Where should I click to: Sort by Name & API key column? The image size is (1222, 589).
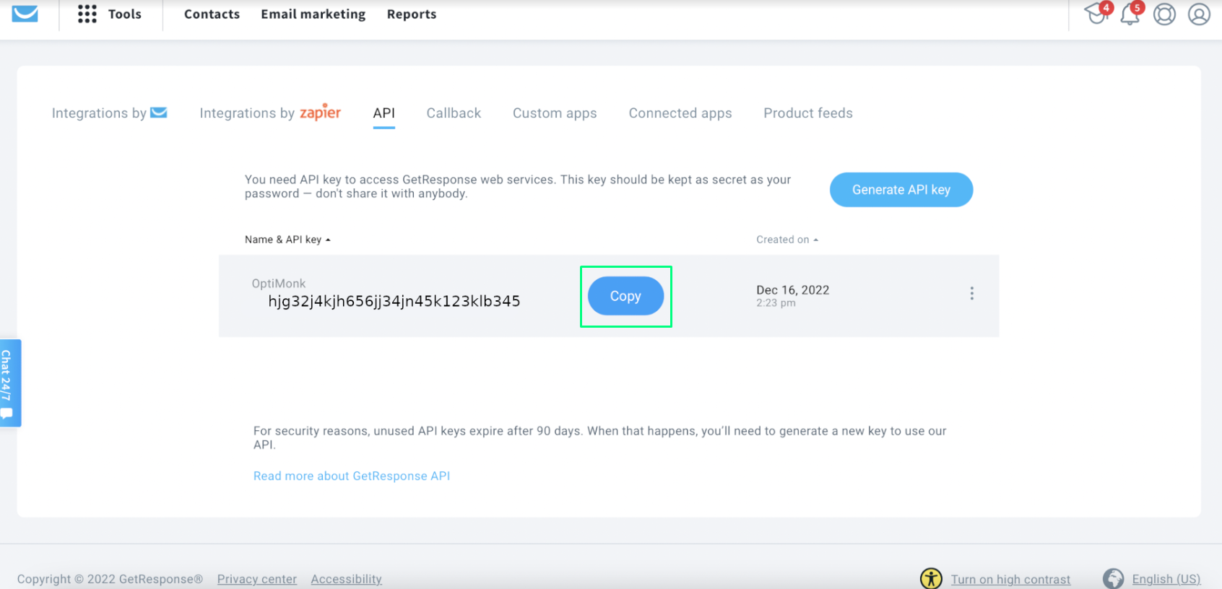point(287,240)
